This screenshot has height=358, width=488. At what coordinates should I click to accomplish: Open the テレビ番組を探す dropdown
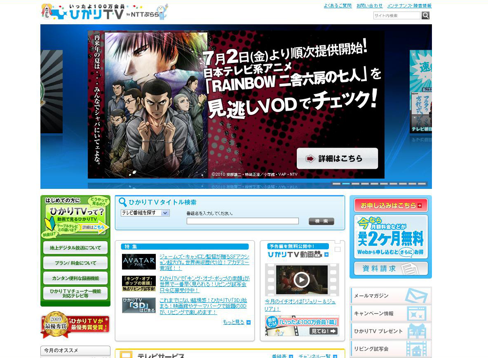click(x=145, y=213)
